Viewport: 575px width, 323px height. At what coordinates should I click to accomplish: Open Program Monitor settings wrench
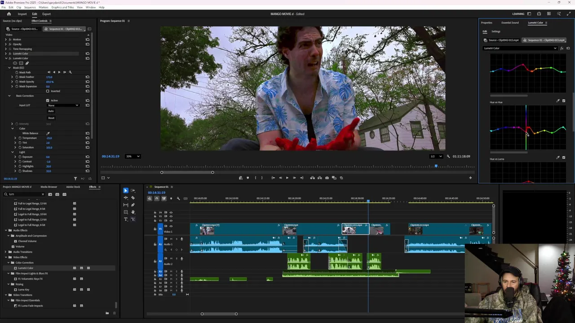[x=448, y=156]
